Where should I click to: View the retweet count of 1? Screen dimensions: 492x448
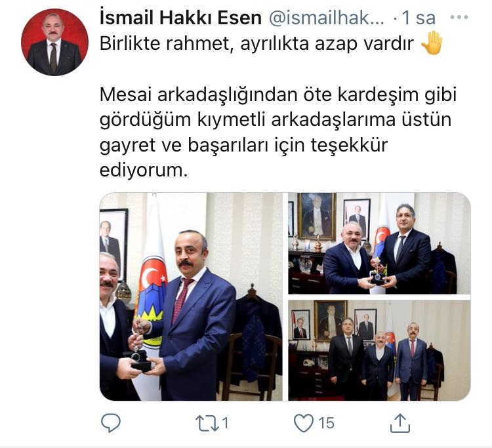tap(225, 423)
